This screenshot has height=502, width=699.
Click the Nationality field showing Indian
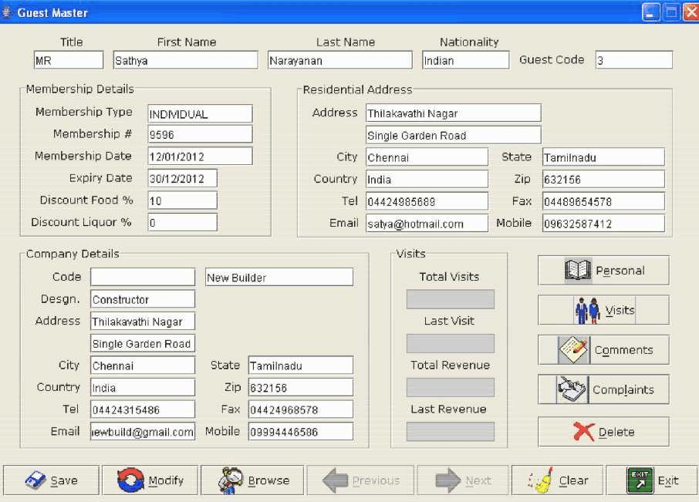tap(465, 60)
